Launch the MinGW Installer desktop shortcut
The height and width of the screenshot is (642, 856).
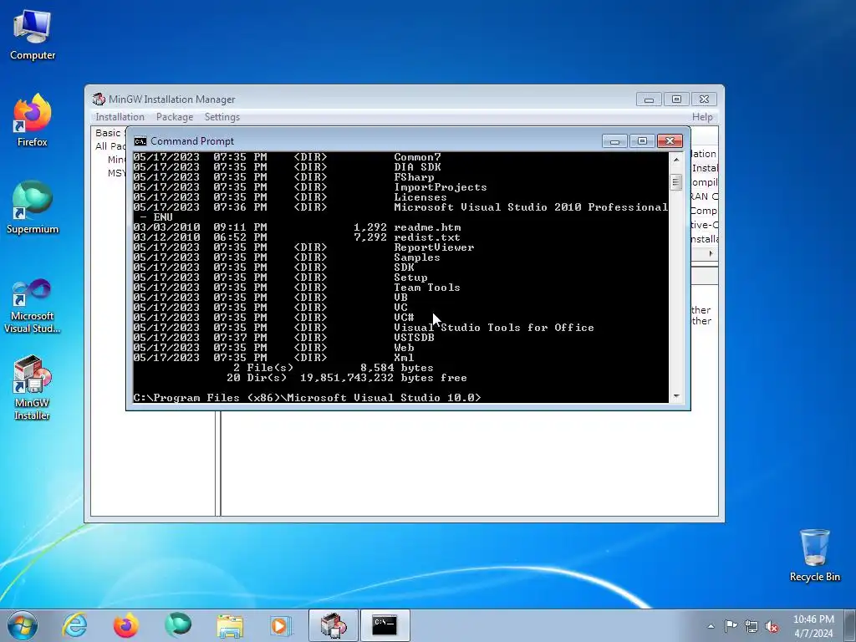33,388
